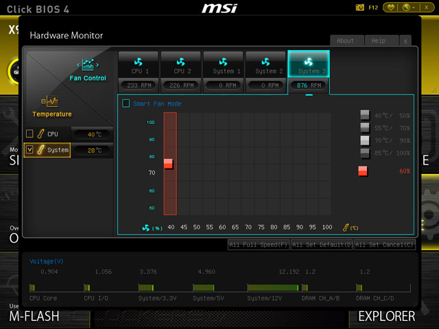Image resolution: width=439 pixels, height=329 pixels.
Task: Select the System 3 fan tab
Action: [309, 64]
